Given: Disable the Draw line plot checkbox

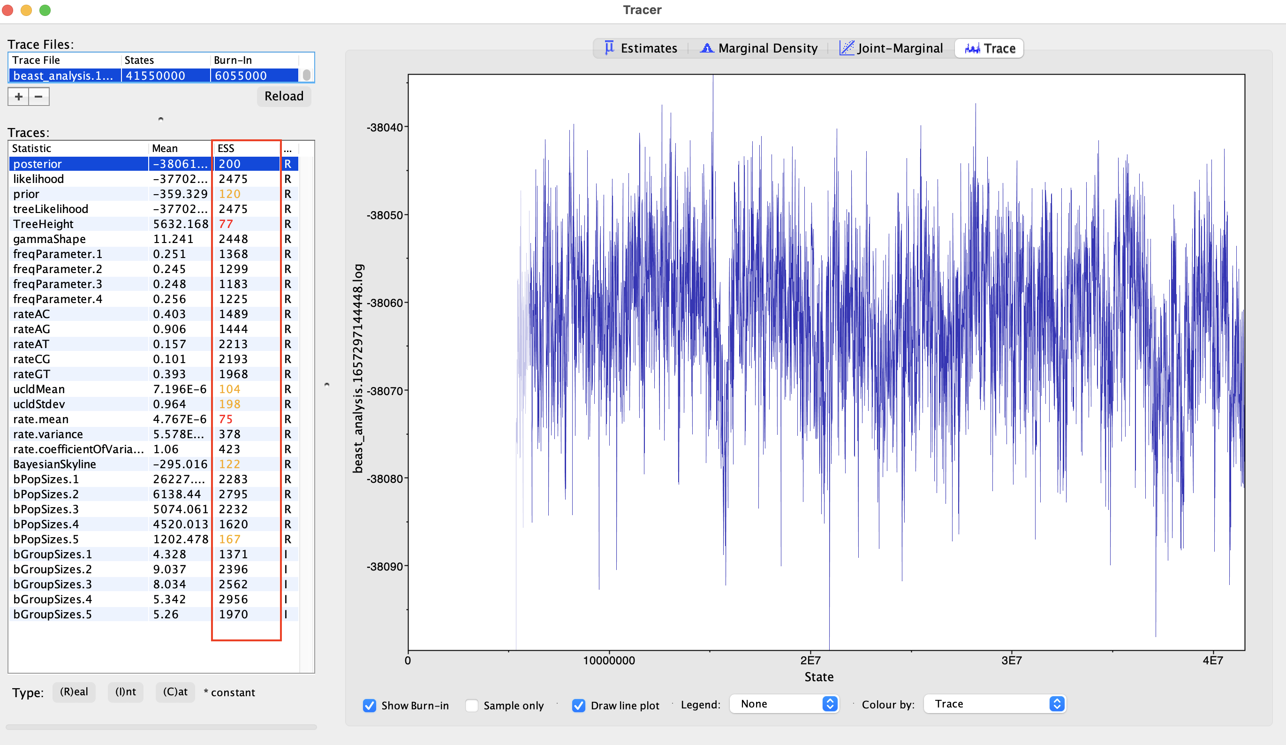Looking at the screenshot, I should click(x=579, y=705).
